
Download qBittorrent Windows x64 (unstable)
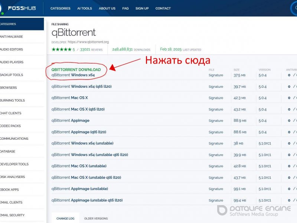[x=82, y=143]
